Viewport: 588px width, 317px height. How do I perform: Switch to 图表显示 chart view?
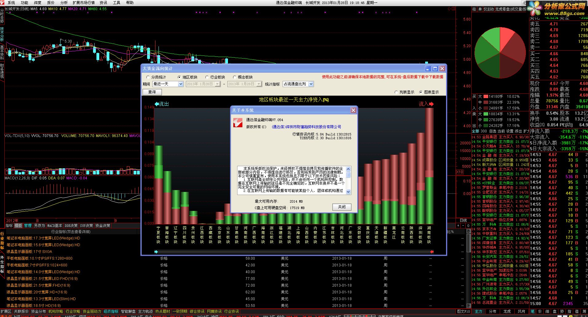tap(429, 92)
